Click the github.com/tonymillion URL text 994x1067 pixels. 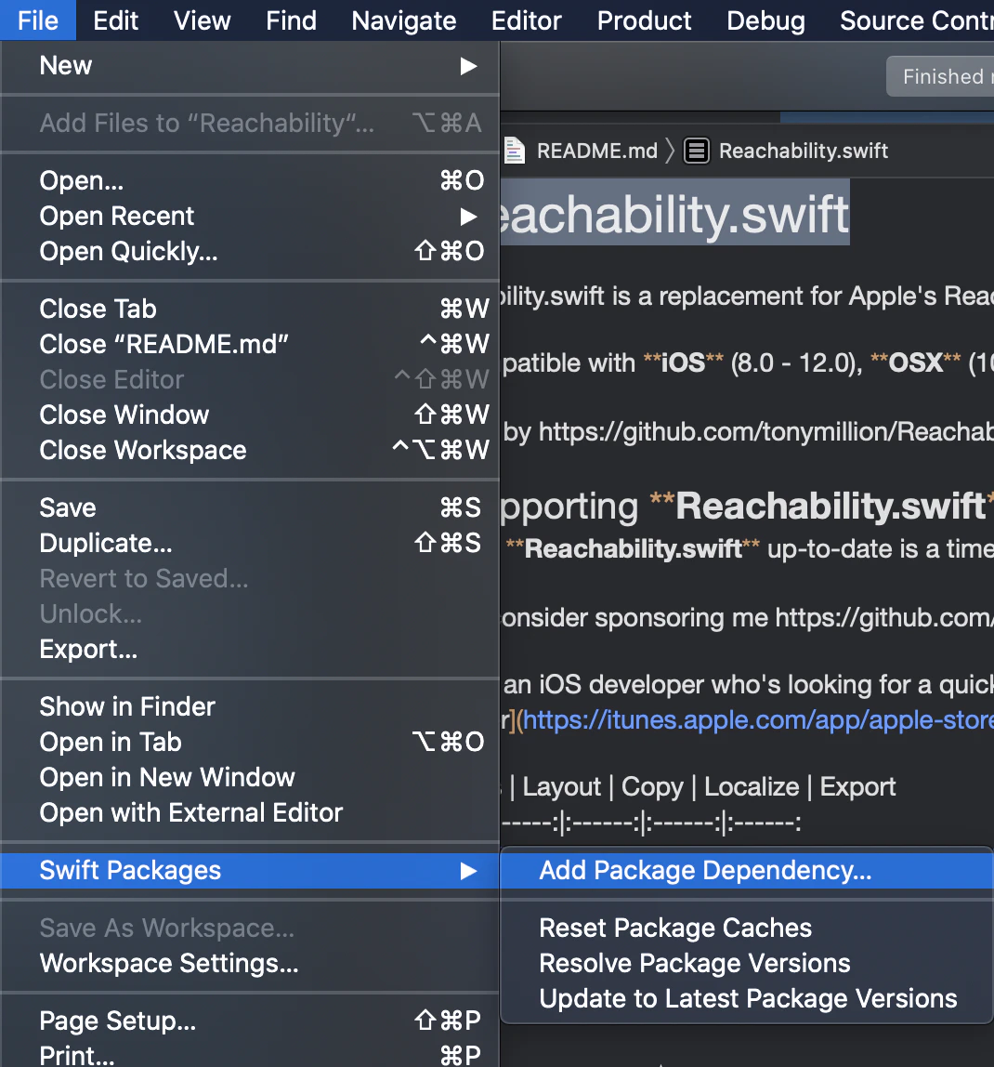[x=766, y=431]
